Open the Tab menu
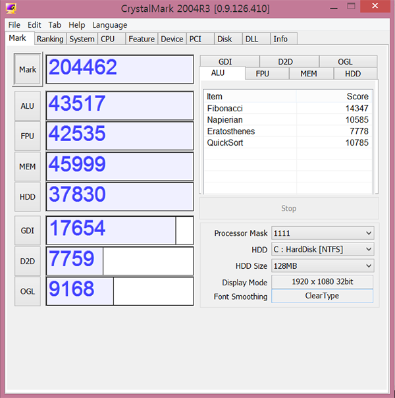 (55, 25)
